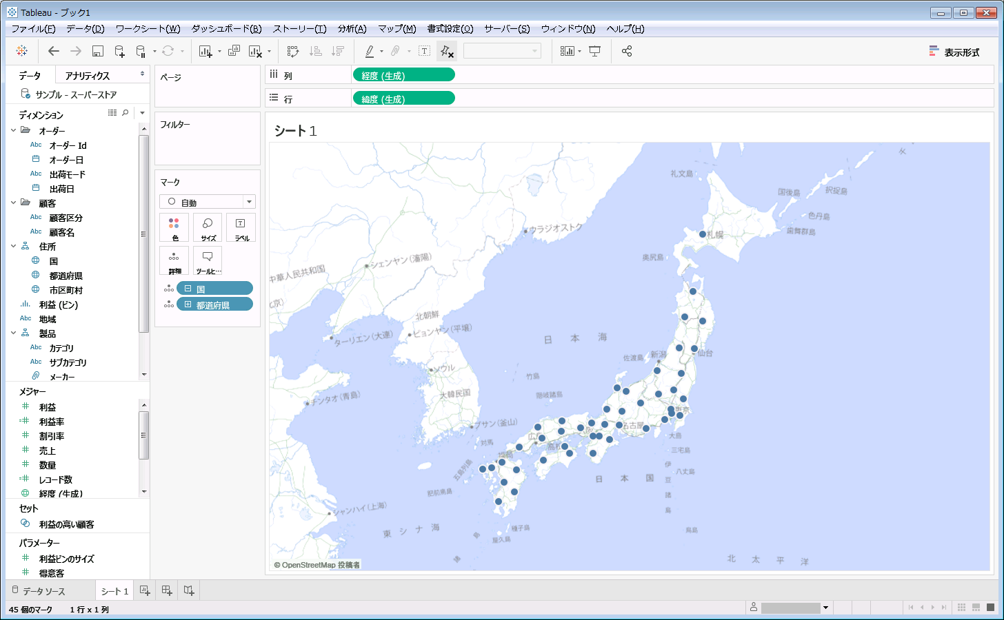Open the new worksheet dropdown arrow

pyautogui.click(x=219, y=52)
